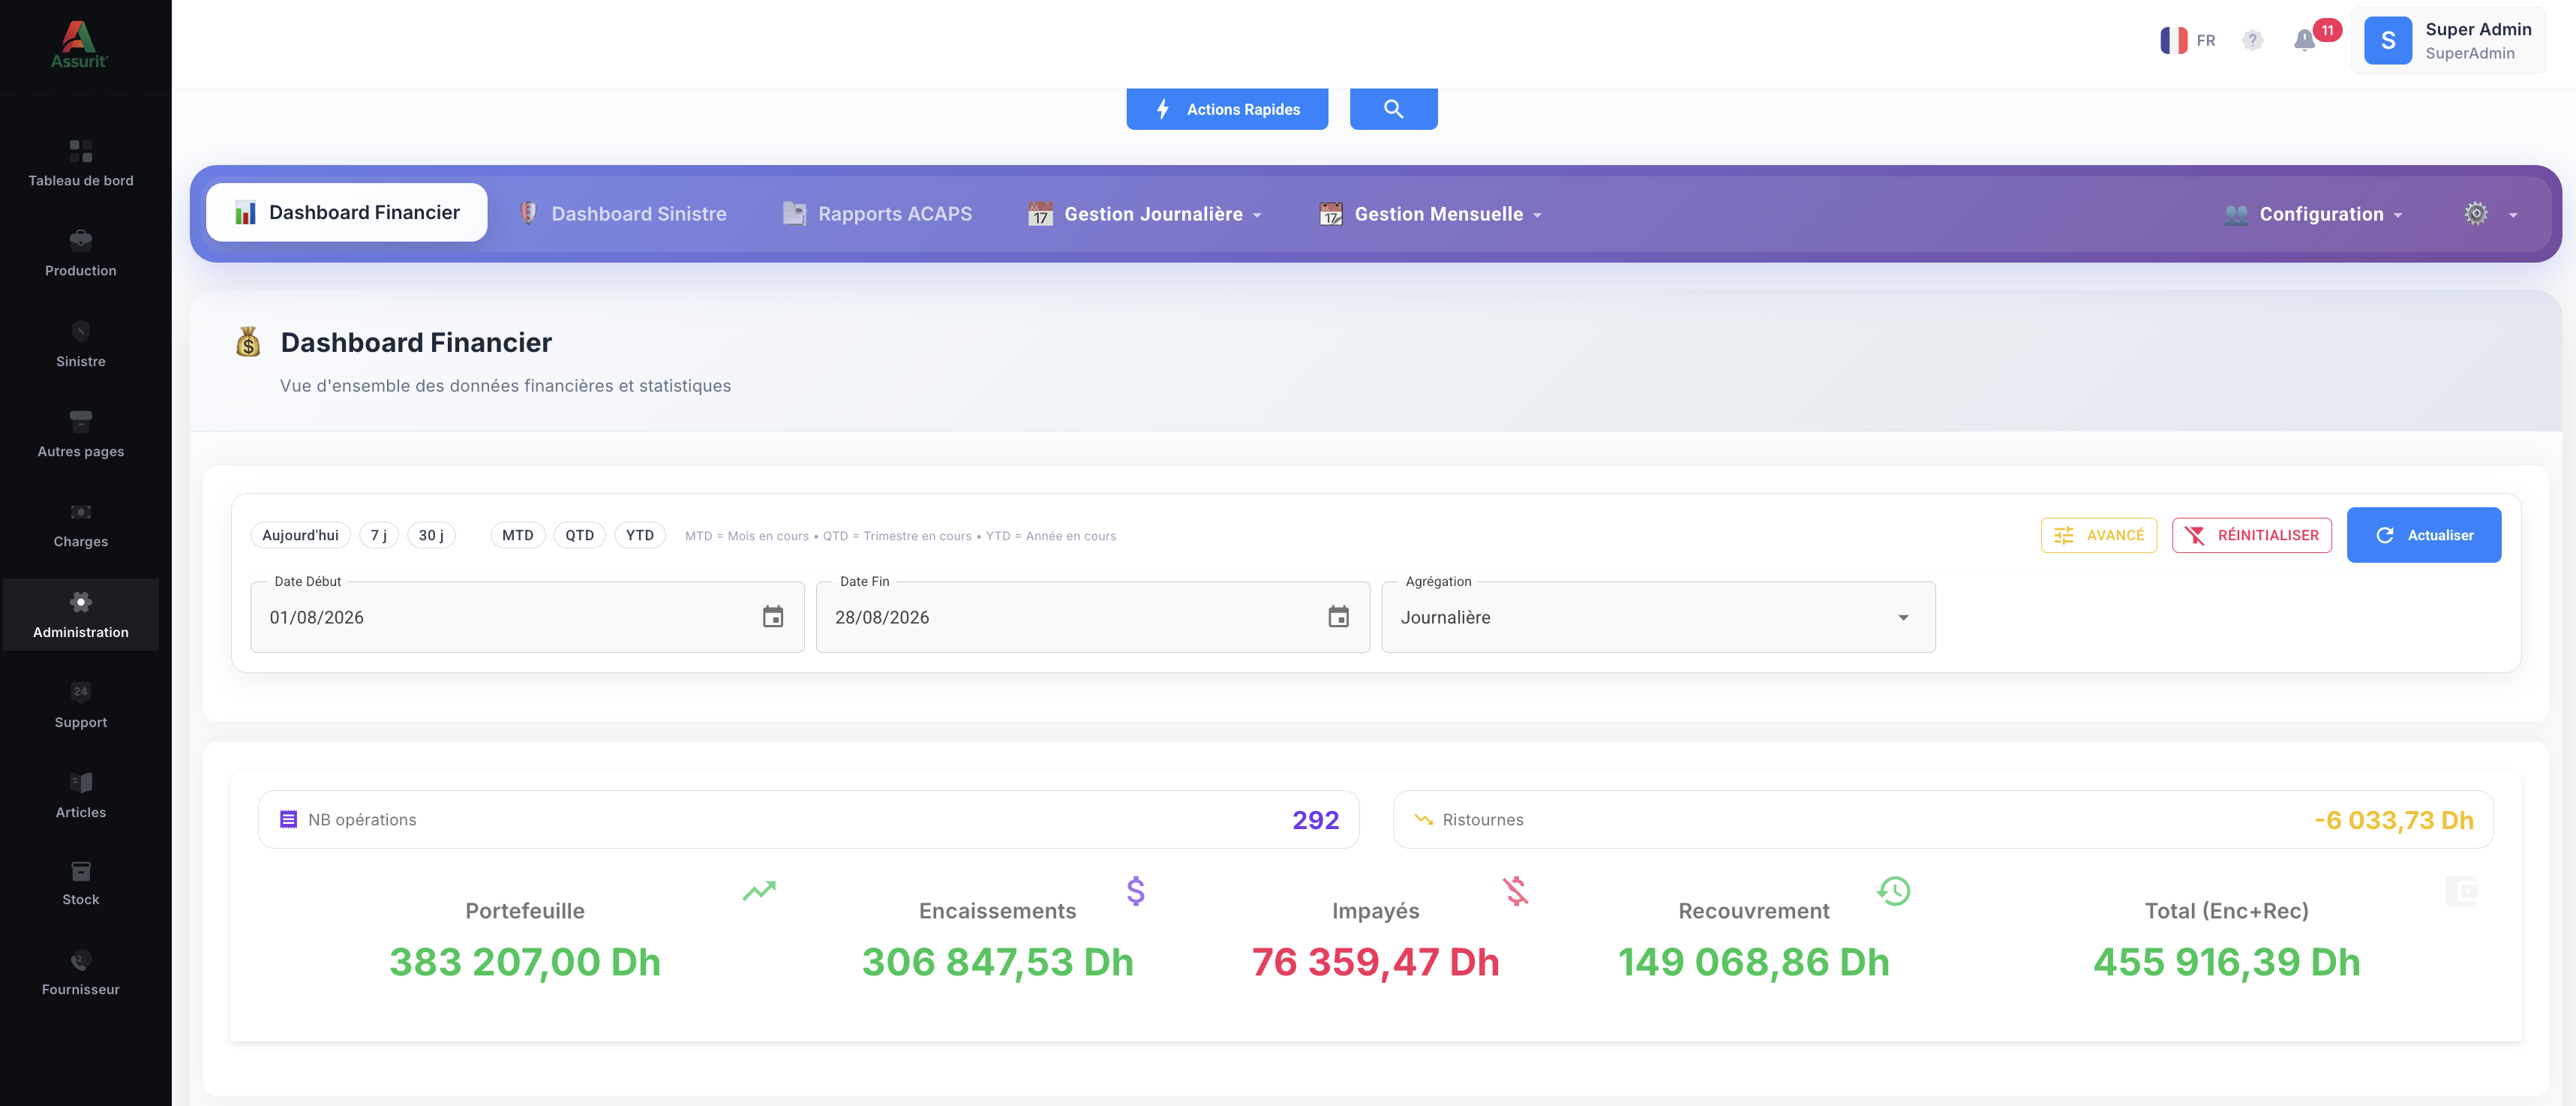Click the magnifier search button
The height and width of the screenshot is (1106, 2576).
click(1393, 109)
